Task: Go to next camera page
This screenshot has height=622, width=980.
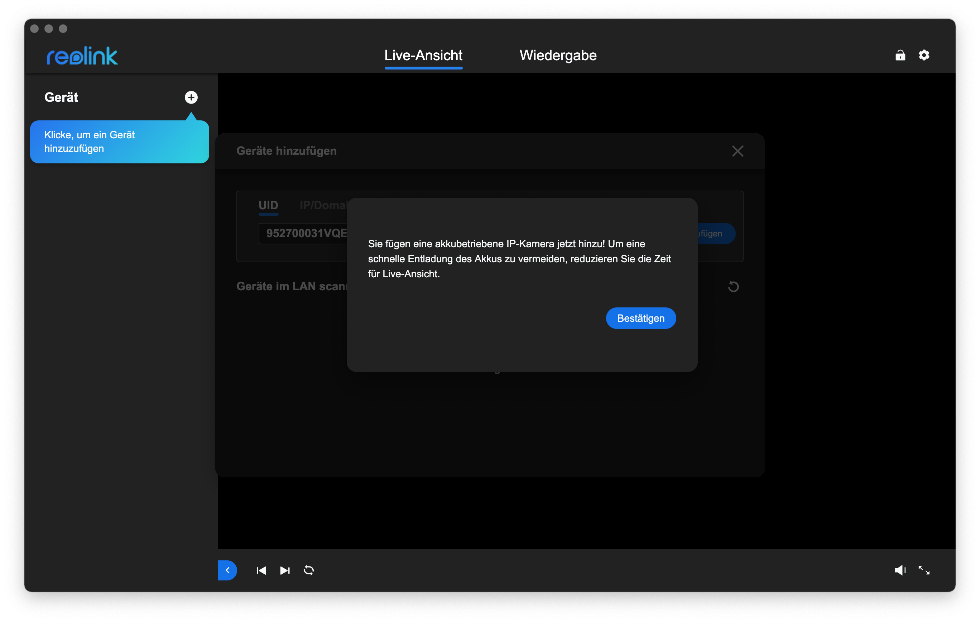Action: pyautogui.click(x=285, y=570)
